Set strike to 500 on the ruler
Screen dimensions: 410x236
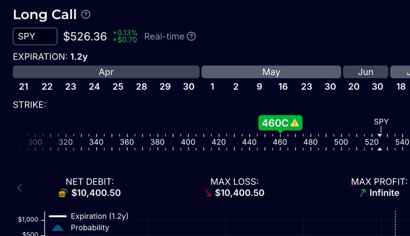[341, 142]
